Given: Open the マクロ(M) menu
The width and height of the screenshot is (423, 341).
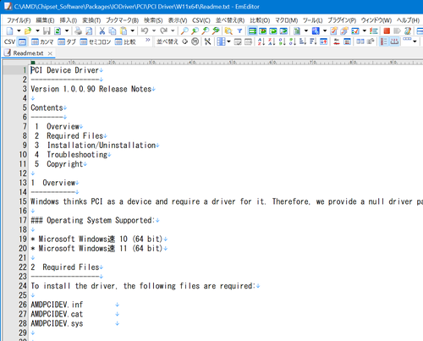Looking at the screenshot, I should tap(286, 20).
